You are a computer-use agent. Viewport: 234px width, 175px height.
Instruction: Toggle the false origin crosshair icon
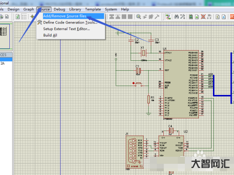(32, 17)
